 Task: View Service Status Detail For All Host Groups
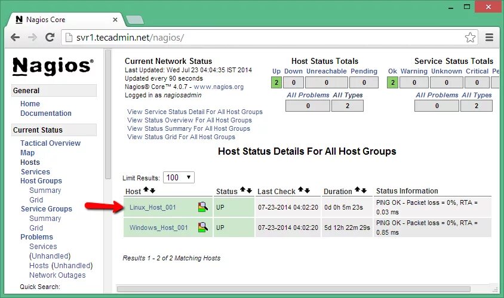tap(195, 112)
